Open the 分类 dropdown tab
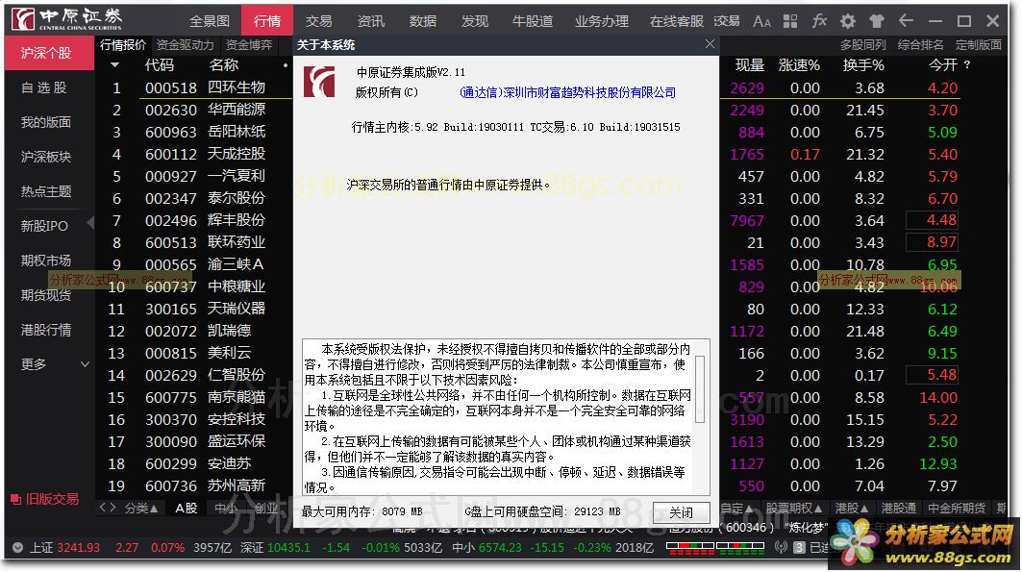The height and width of the screenshot is (572, 1022). [x=140, y=509]
